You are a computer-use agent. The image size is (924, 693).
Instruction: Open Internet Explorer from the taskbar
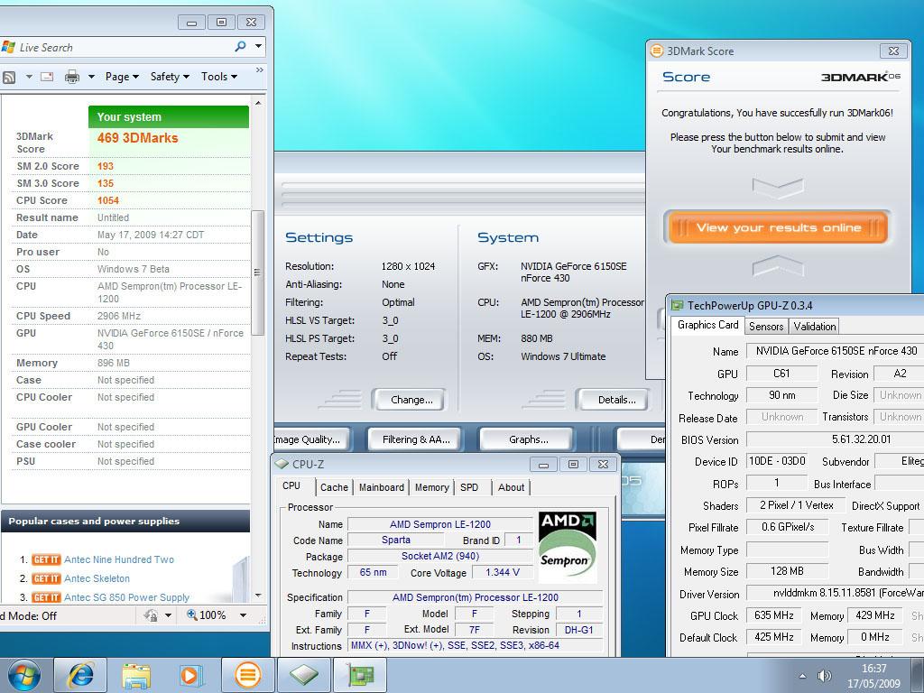(80, 675)
